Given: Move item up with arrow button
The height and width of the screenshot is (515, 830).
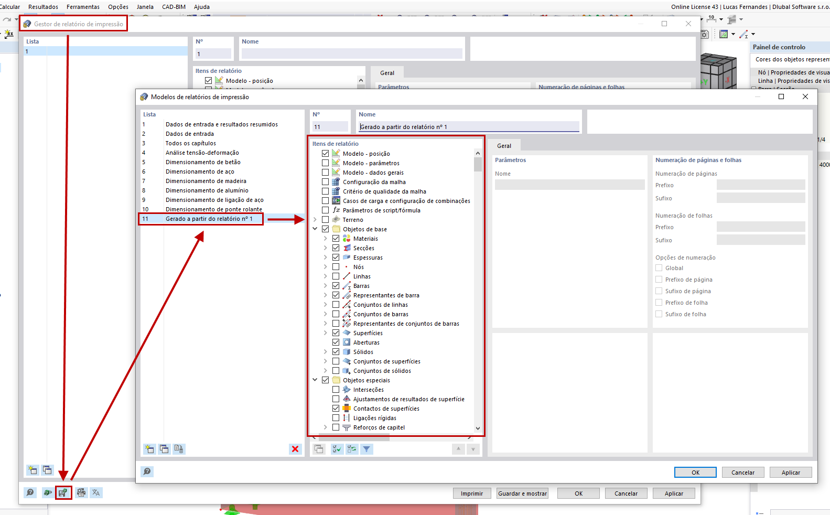Looking at the screenshot, I should [x=458, y=449].
